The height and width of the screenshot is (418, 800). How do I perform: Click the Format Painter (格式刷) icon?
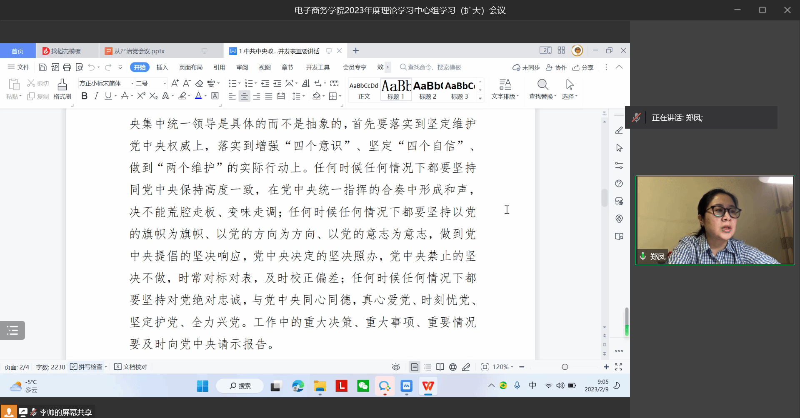coord(62,89)
